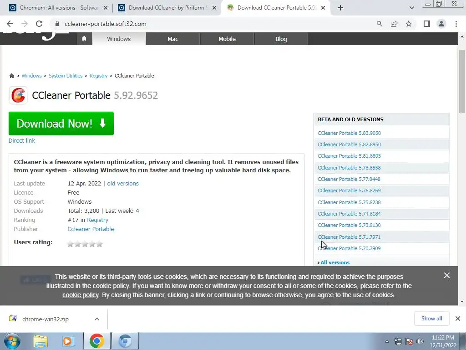Switch to Chromium All versions tab
Viewport: 466px width, 350px height.
58,8
